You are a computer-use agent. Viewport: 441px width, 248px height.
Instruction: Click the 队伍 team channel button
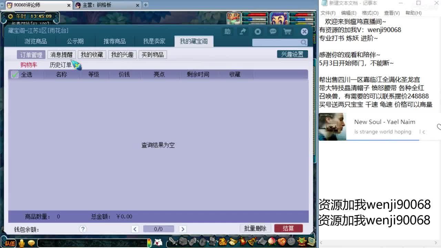pos(10,243)
